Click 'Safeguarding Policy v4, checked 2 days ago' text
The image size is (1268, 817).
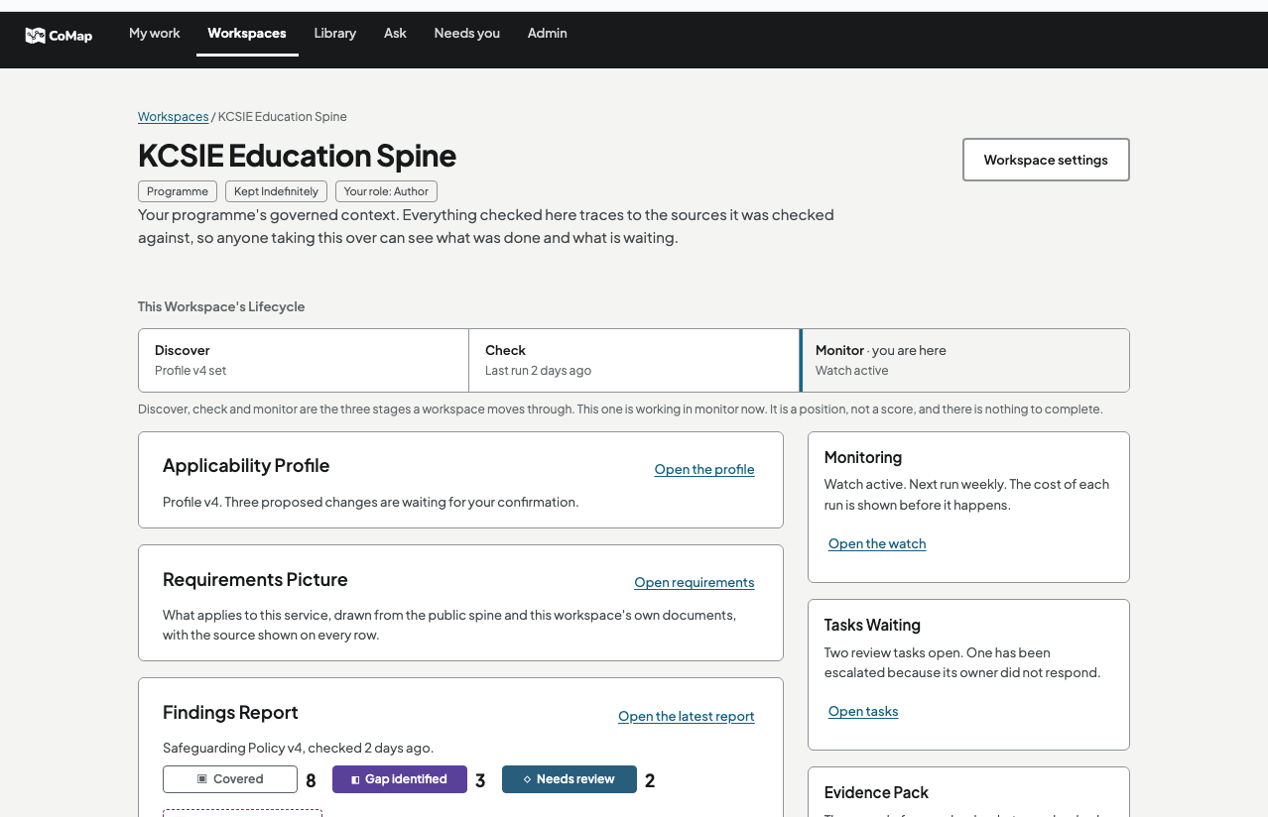298,749
